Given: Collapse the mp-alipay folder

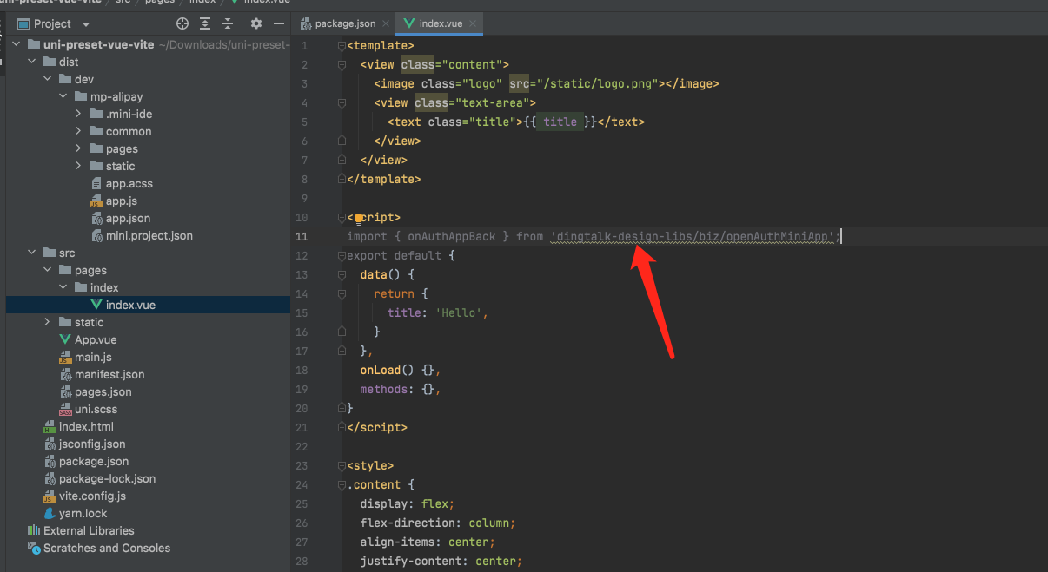Looking at the screenshot, I should point(63,96).
